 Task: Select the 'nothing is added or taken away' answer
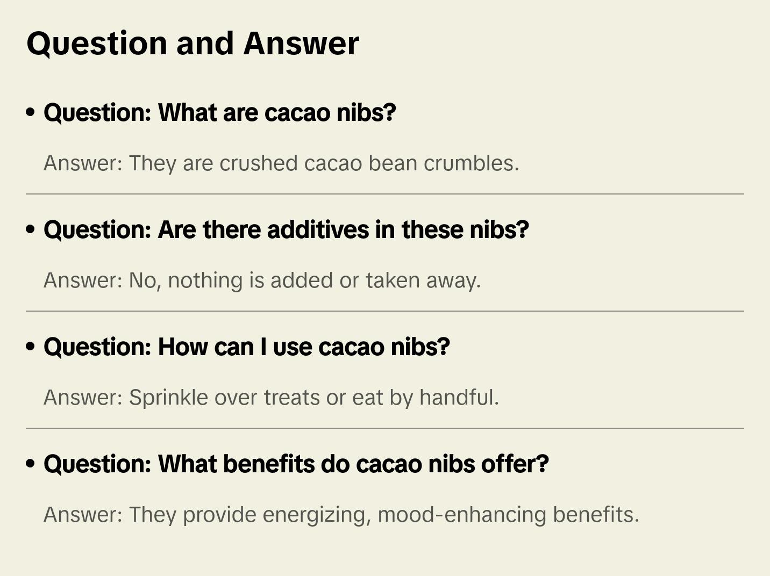point(262,280)
